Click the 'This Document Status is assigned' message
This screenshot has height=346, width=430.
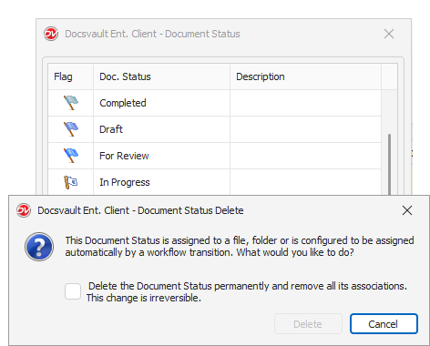(240, 247)
